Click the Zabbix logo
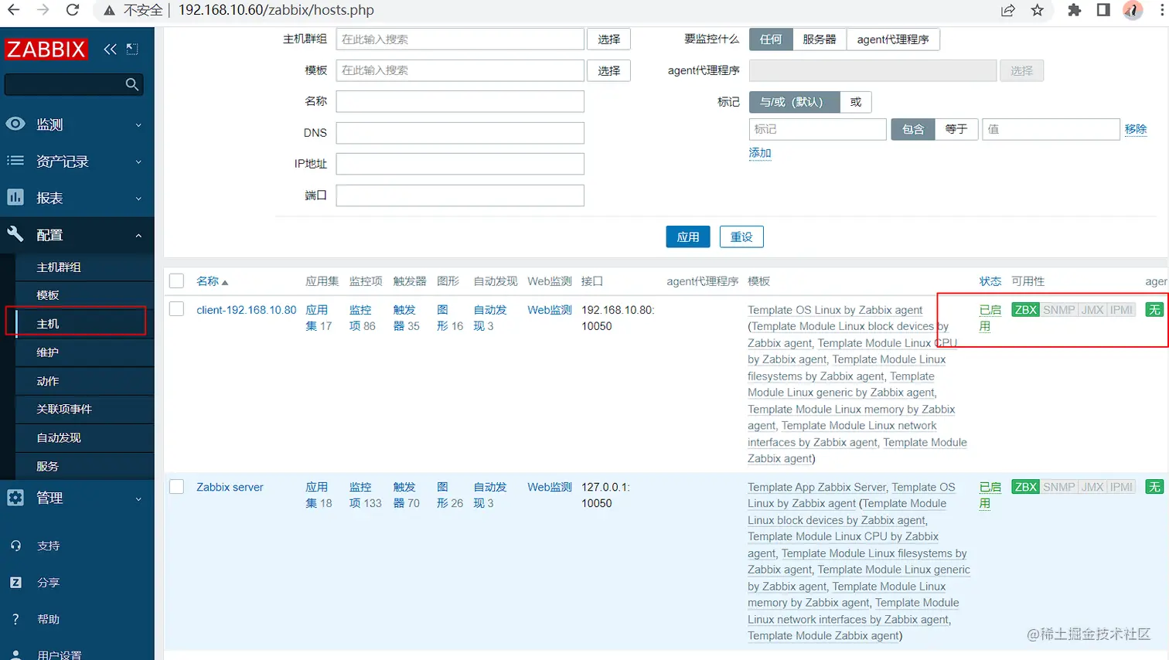 pyautogui.click(x=46, y=49)
